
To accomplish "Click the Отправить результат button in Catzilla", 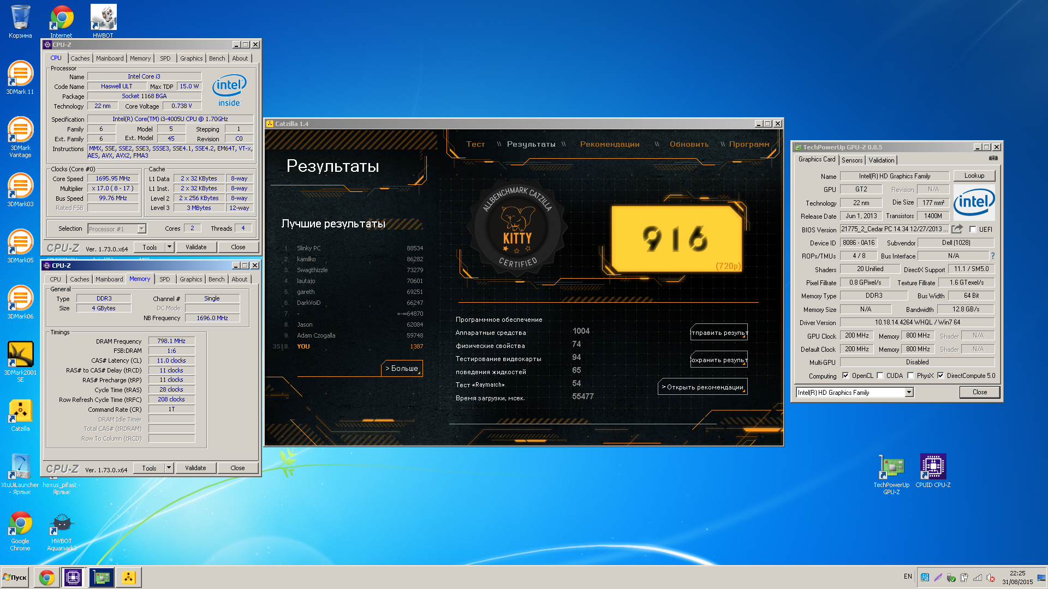I will pyautogui.click(x=719, y=333).
